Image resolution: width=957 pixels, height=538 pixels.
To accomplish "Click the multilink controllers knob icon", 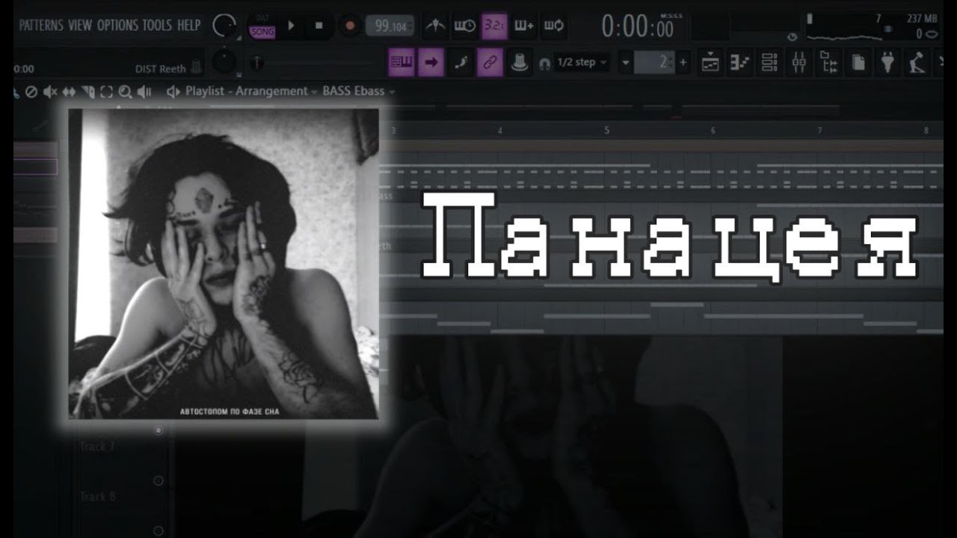I will 519,63.
